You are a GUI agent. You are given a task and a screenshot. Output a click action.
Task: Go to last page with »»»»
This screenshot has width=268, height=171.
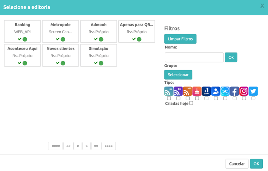point(109,146)
